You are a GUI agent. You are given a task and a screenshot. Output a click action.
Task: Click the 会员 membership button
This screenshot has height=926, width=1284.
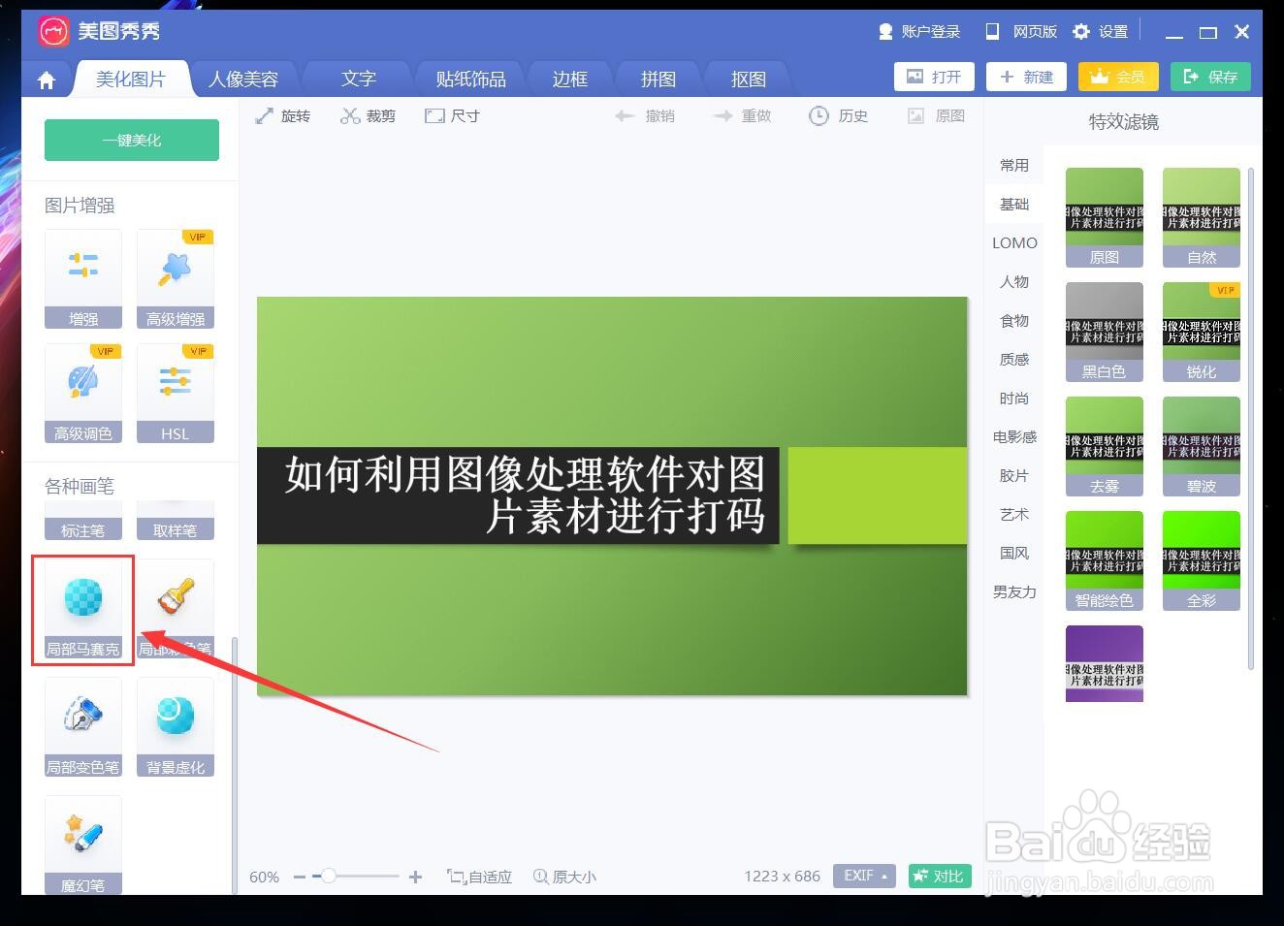pyautogui.click(x=1118, y=77)
